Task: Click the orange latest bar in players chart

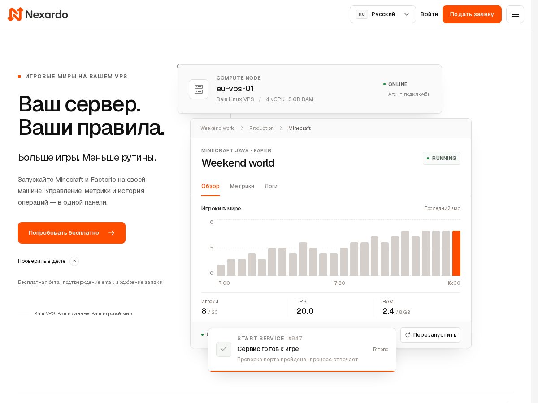Action: (456, 253)
